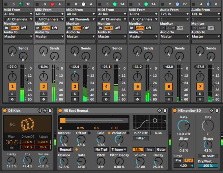Select the Gate output mode
The height and width of the screenshot is (173, 223).
coord(160,149)
